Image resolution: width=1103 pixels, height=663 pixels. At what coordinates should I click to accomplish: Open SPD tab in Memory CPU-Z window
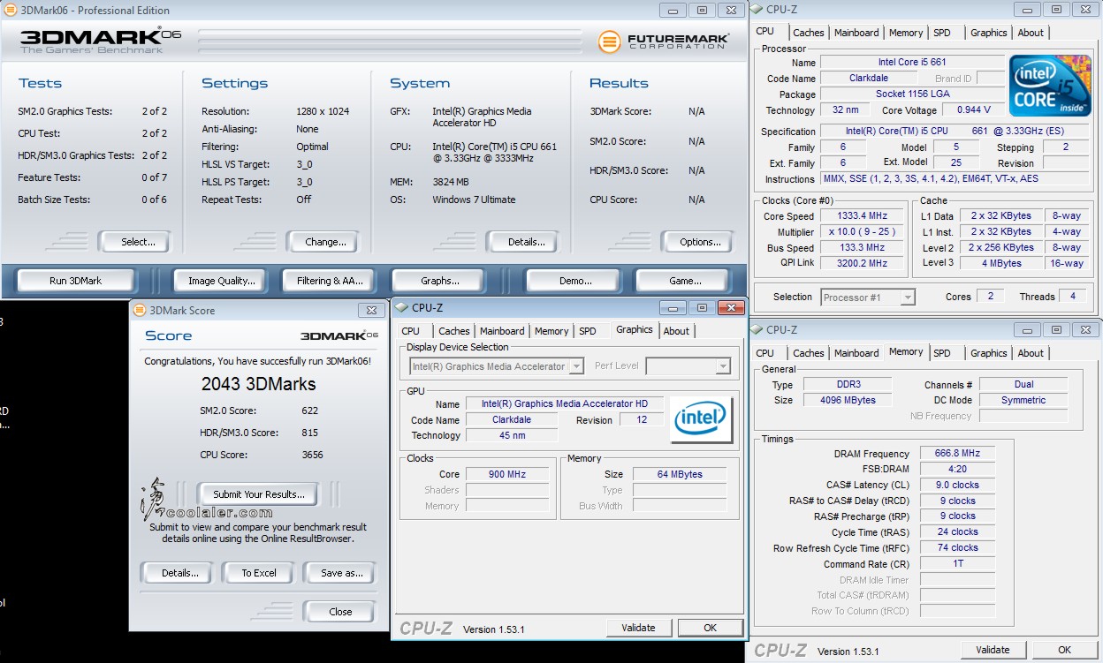[942, 353]
